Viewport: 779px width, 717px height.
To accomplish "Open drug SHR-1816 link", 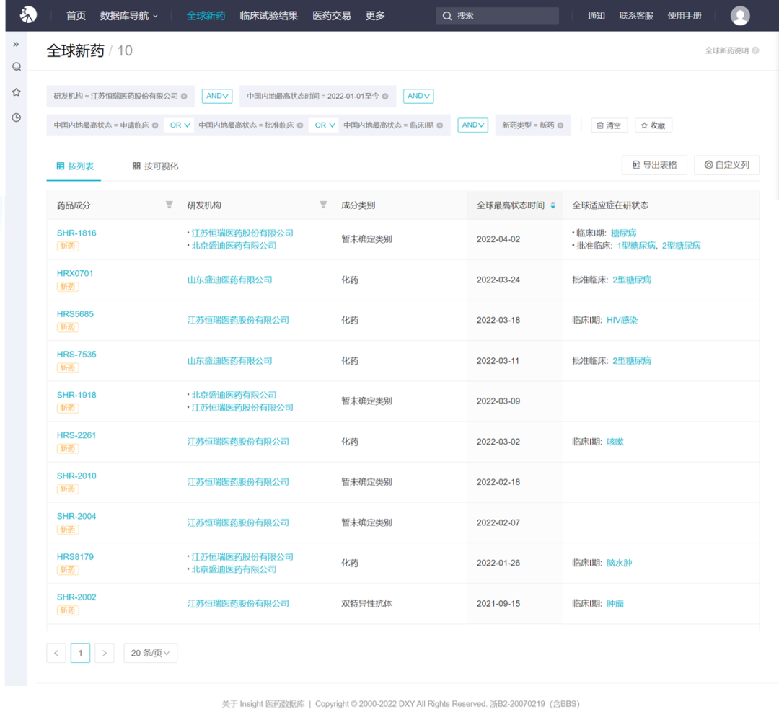I will [x=76, y=233].
